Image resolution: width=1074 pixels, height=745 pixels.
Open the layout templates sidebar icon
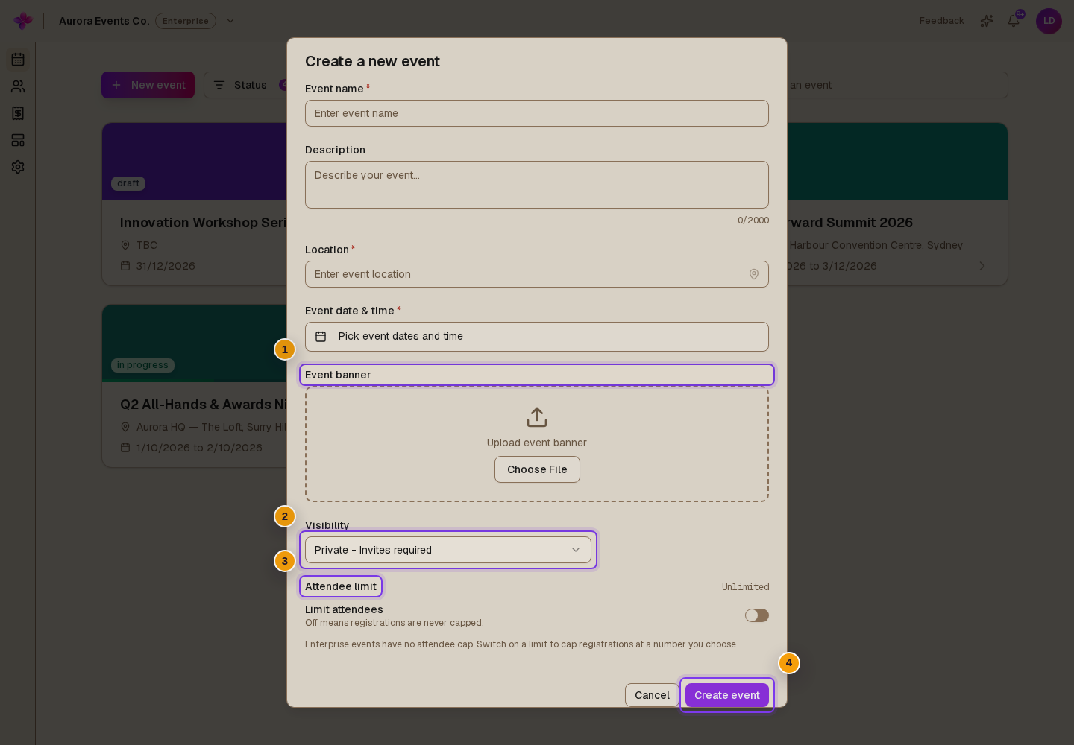point(18,140)
